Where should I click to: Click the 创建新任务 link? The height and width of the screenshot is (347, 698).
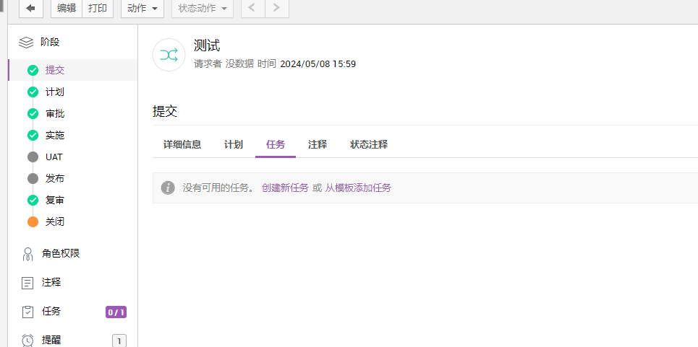point(285,188)
